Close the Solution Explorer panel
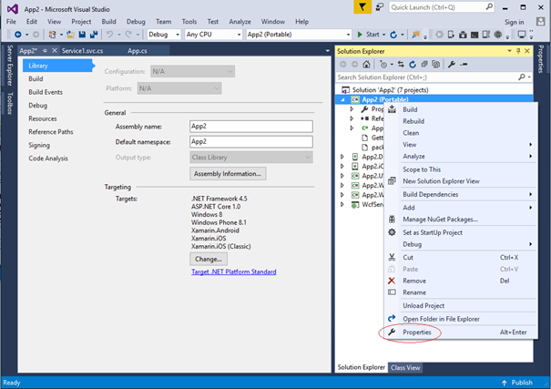The image size is (551, 389). coord(527,51)
